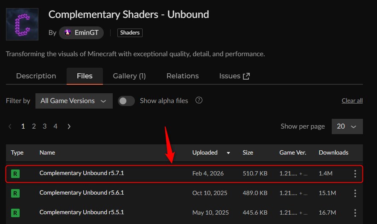The height and width of the screenshot is (224, 377).
Task: Click the external link icon beside Issues
Action: [x=246, y=76]
